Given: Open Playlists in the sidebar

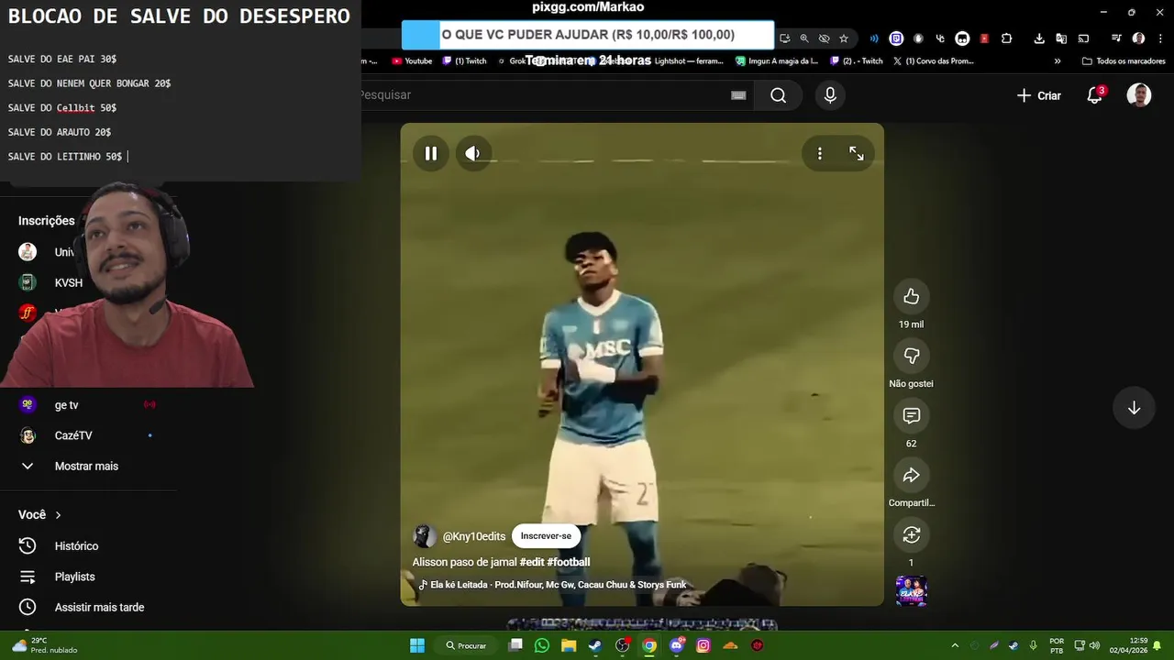Looking at the screenshot, I should [x=74, y=577].
